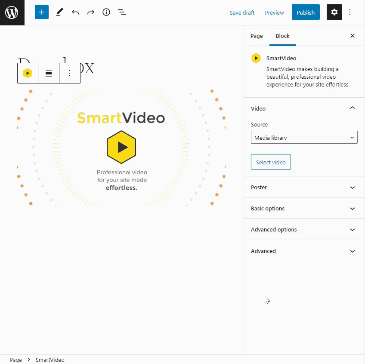Save draft of the page
Viewport: 365px width, 364px height.
coord(242,12)
